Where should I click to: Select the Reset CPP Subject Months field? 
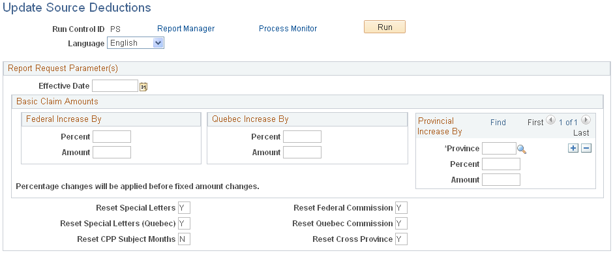[x=184, y=239]
